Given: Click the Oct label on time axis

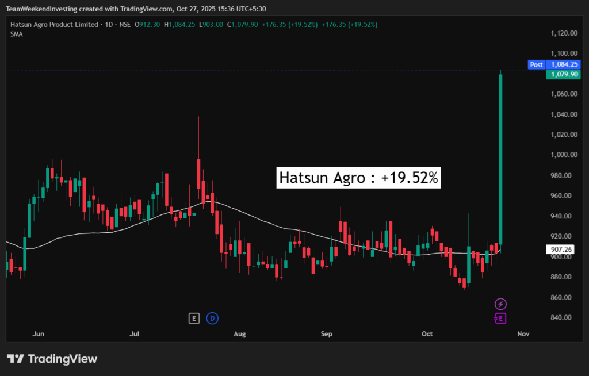Looking at the screenshot, I should [x=427, y=334].
